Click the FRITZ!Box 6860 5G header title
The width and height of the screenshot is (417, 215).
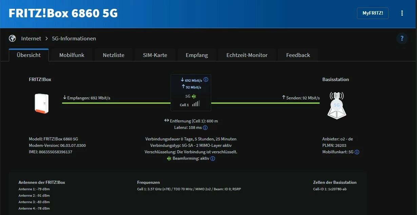[63, 13]
